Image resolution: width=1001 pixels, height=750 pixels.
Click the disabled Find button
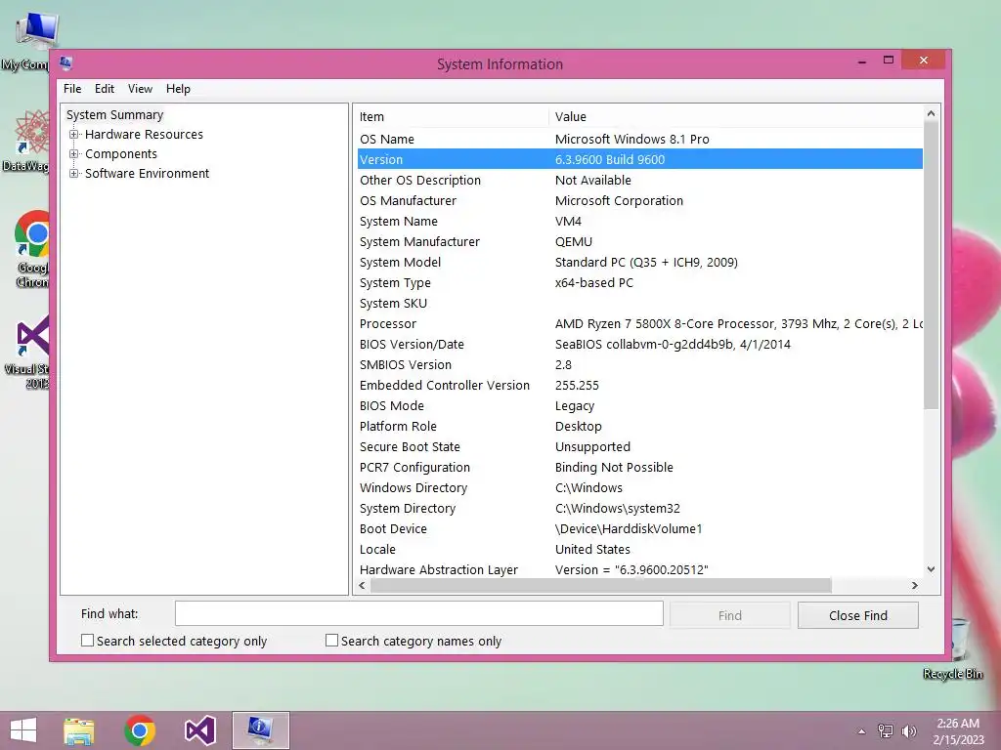(729, 615)
